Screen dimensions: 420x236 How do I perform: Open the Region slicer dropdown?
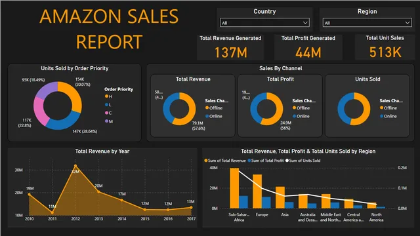tap(367, 23)
